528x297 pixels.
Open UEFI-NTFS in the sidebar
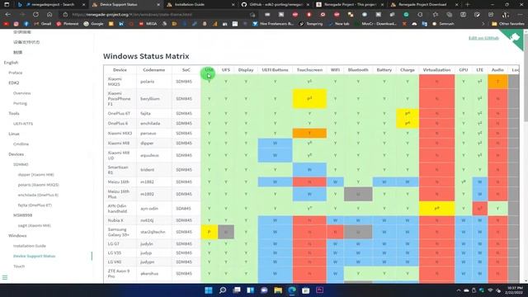[x=23, y=124]
